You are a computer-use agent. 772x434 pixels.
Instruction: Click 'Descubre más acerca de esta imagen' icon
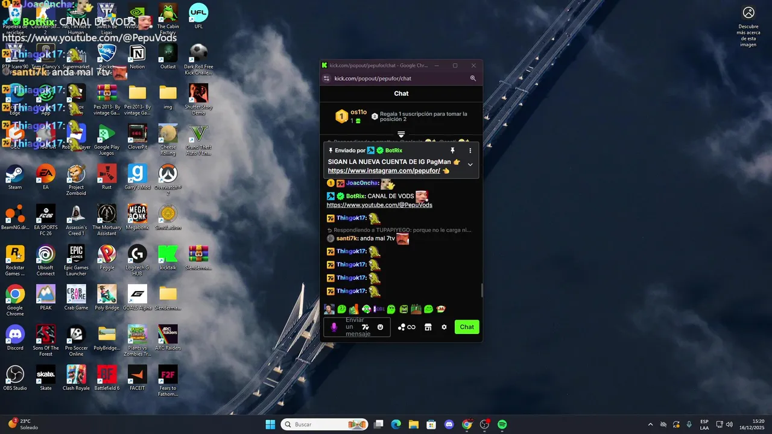coord(748,27)
